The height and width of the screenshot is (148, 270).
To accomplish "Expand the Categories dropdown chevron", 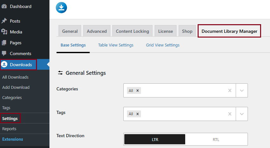I will (242, 90).
